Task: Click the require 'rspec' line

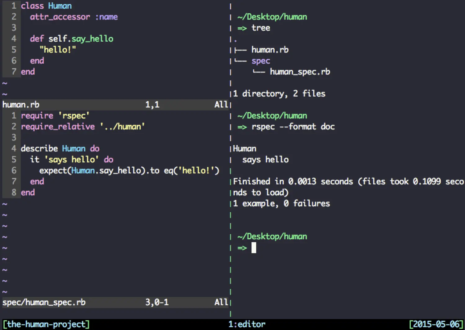Action: click(x=55, y=115)
